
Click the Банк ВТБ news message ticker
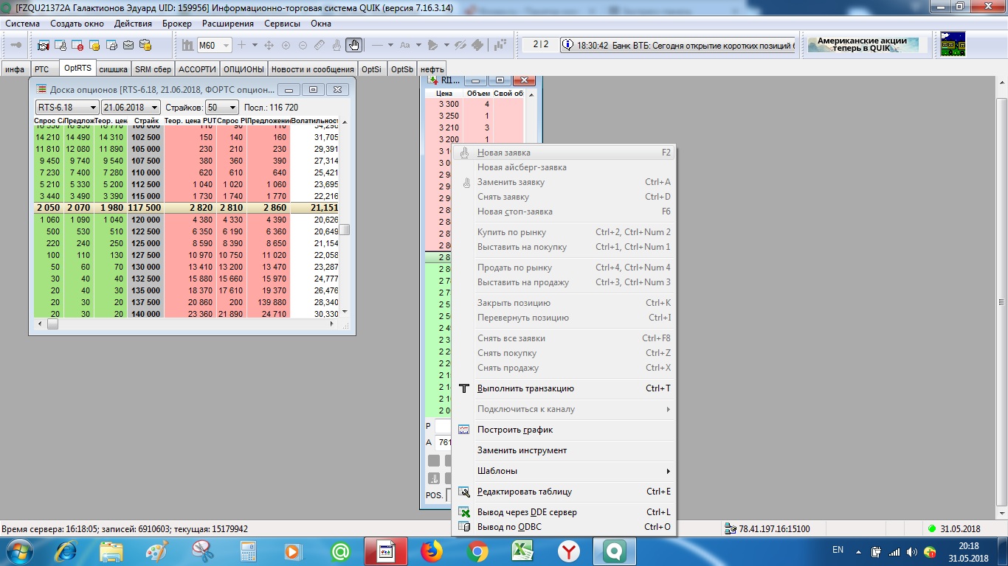coord(678,45)
